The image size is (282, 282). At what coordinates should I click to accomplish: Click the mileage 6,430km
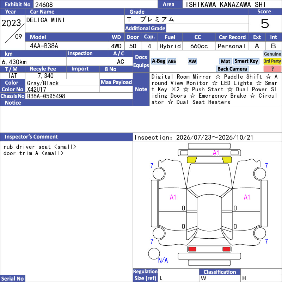(14, 62)
